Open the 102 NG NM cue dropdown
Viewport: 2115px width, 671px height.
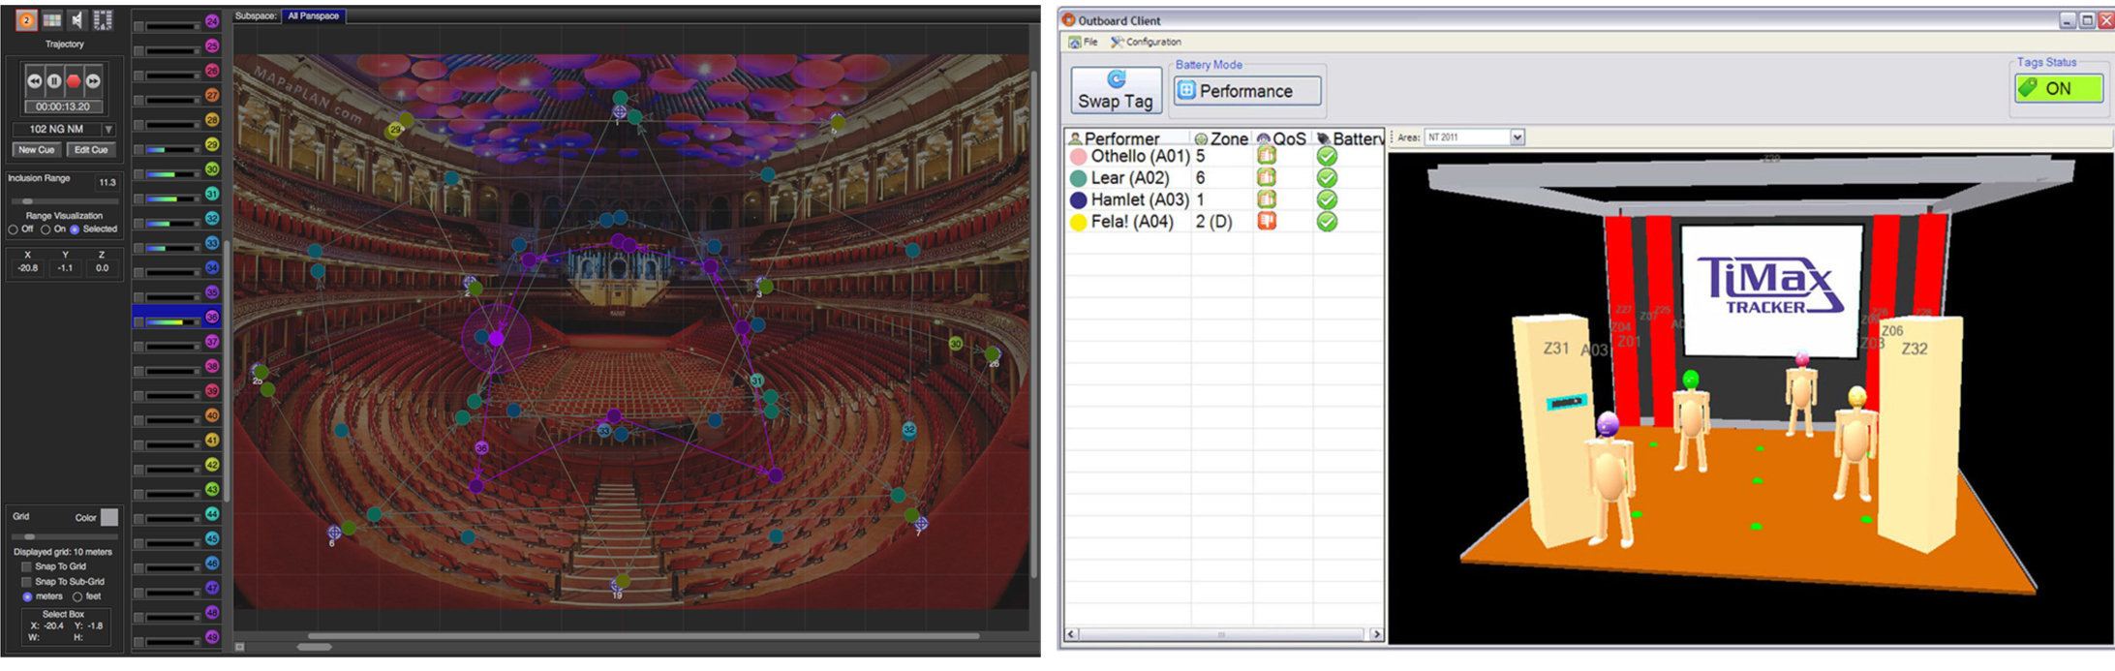tap(108, 129)
